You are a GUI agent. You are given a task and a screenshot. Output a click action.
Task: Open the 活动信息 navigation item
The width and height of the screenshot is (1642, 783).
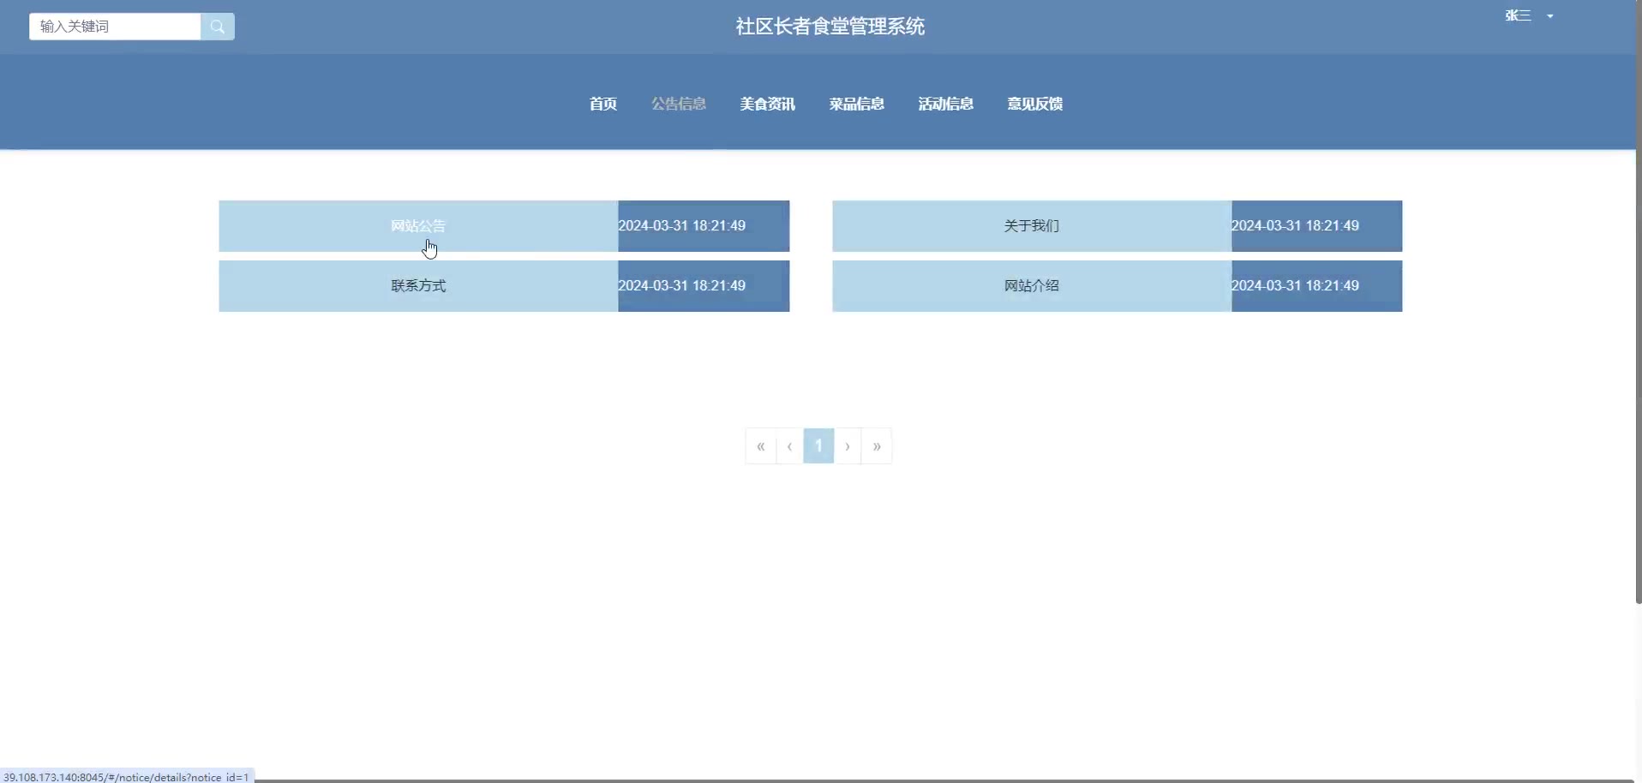click(946, 104)
